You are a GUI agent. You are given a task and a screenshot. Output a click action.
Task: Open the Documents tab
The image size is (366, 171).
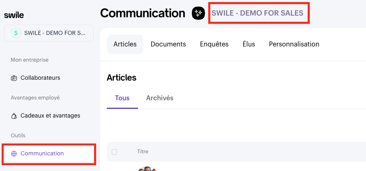(168, 44)
